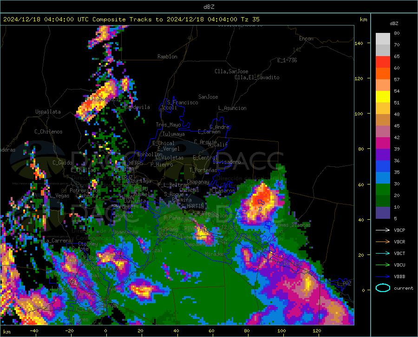The width and height of the screenshot is (418, 337).
Task: Click the green VBCU arrow legend icon
Action: 383,265
